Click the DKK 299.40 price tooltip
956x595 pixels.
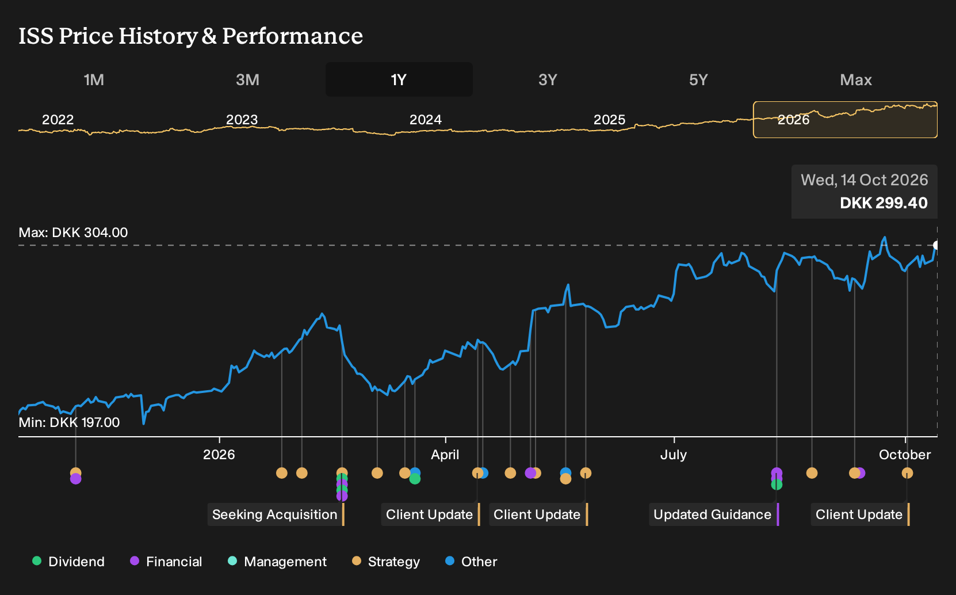[x=865, y=192]
